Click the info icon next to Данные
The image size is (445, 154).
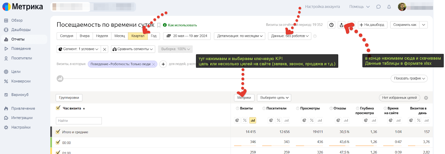point(315,36)
